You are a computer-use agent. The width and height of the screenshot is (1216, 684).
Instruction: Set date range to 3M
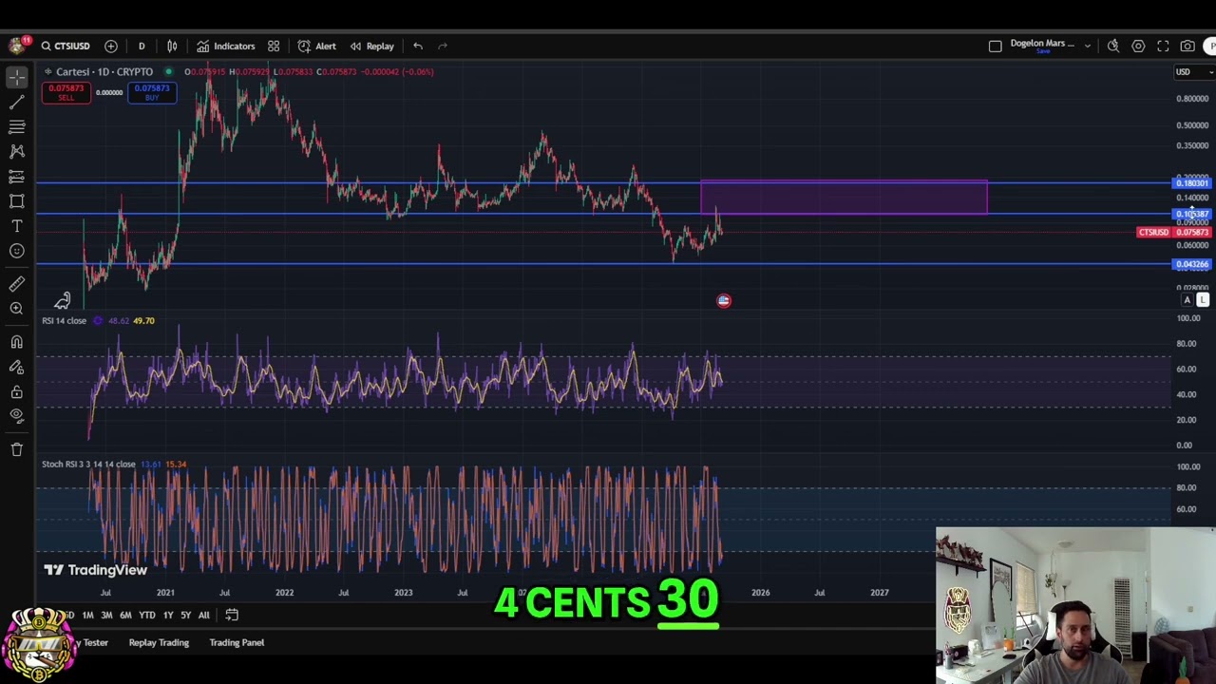pyautogui.click(x=106, y=615)
